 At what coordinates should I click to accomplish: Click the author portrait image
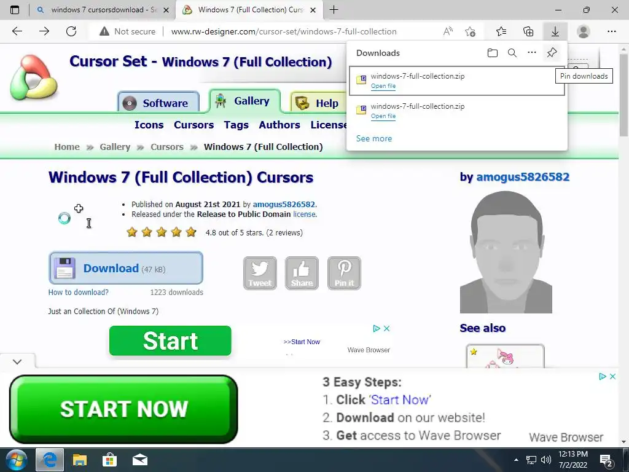point(506,252)
